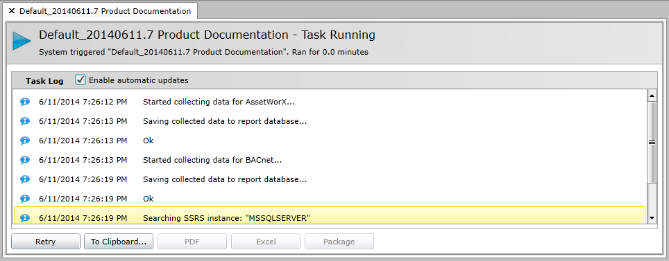The image size is (669, 261).
Task: Click the Retry button
Action: point(46,242)
